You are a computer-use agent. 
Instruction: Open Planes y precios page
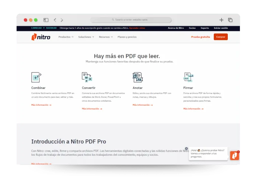(x=127, y=37)
